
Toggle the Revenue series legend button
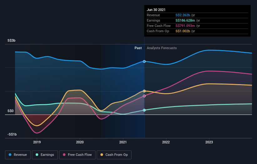(x=18, y=155)
